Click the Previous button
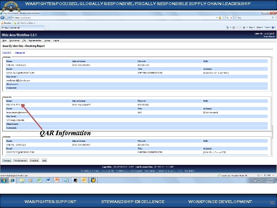277x208 pixels. pyautogui.click(x=7, y=161)
